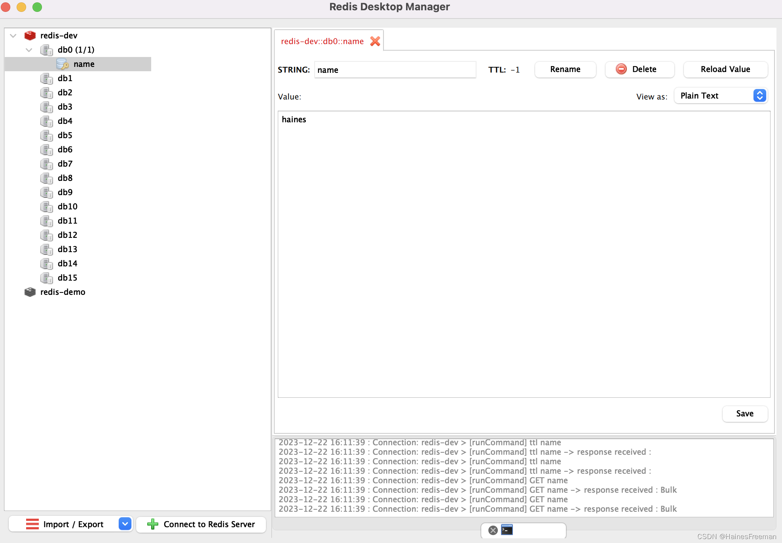
Task: Click the Delete key icon to remove
Action: click(622, 70)
